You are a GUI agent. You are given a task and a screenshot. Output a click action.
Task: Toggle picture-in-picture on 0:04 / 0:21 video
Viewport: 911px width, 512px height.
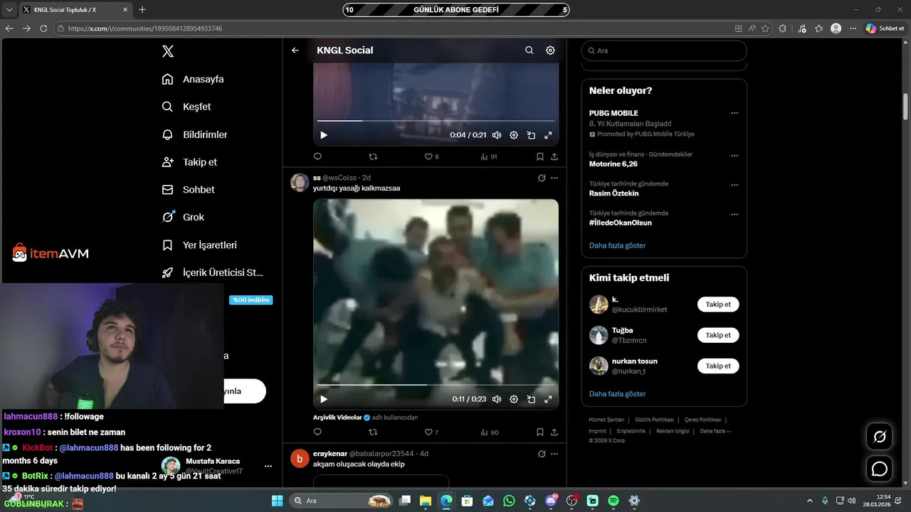coord(531,135)
